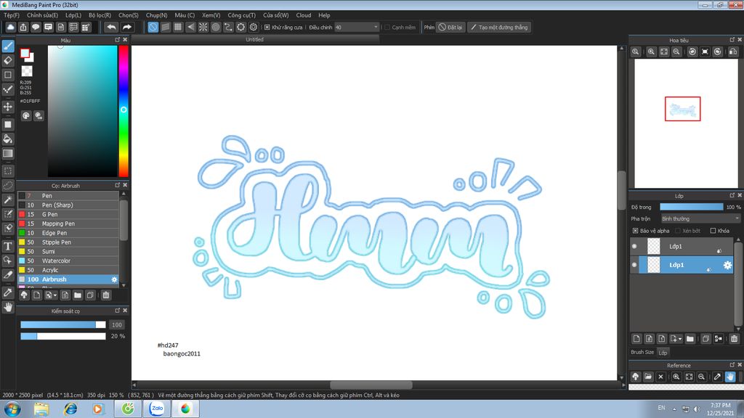Image resolution: width=744 pixels, height=418 pixels.
Task: Open the cloud save icon in toolbar
Action: [10, 27]
